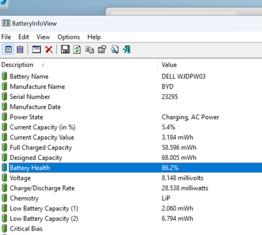Open properties toolbar icon

(x=102, y=49)
